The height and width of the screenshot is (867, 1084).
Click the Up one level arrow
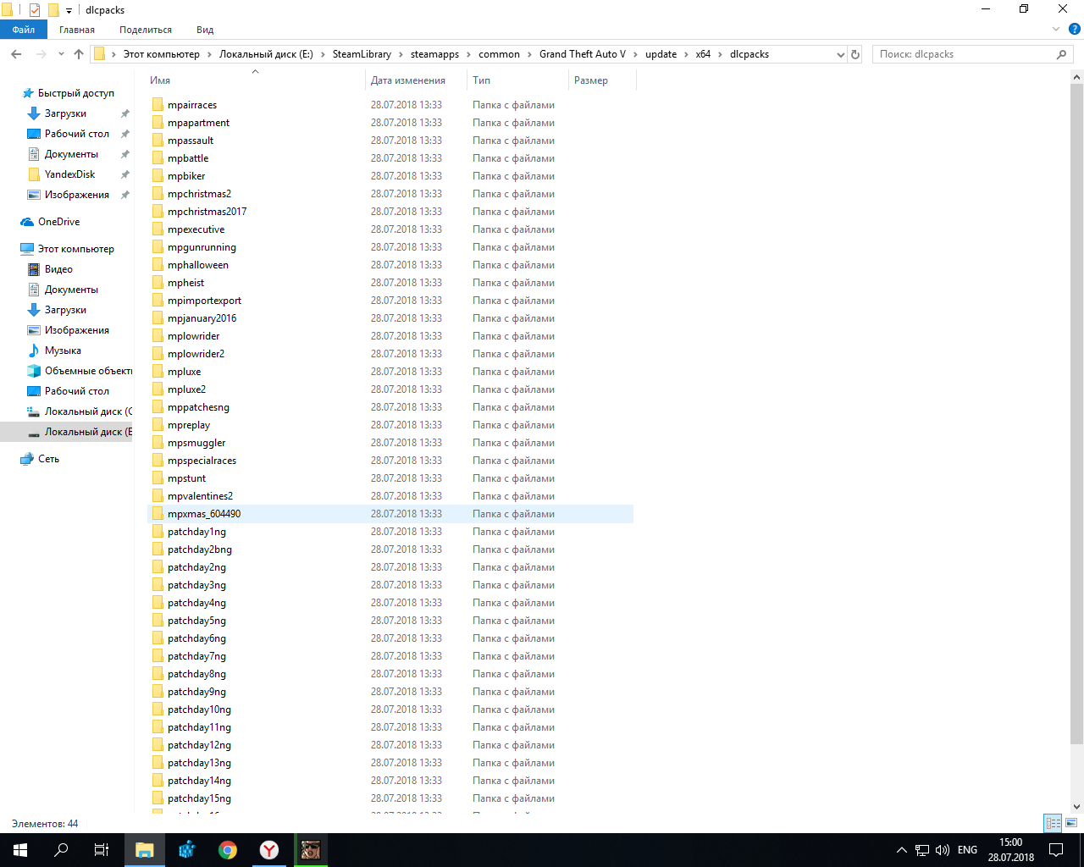pyautogui.click(x=79, y=54)
